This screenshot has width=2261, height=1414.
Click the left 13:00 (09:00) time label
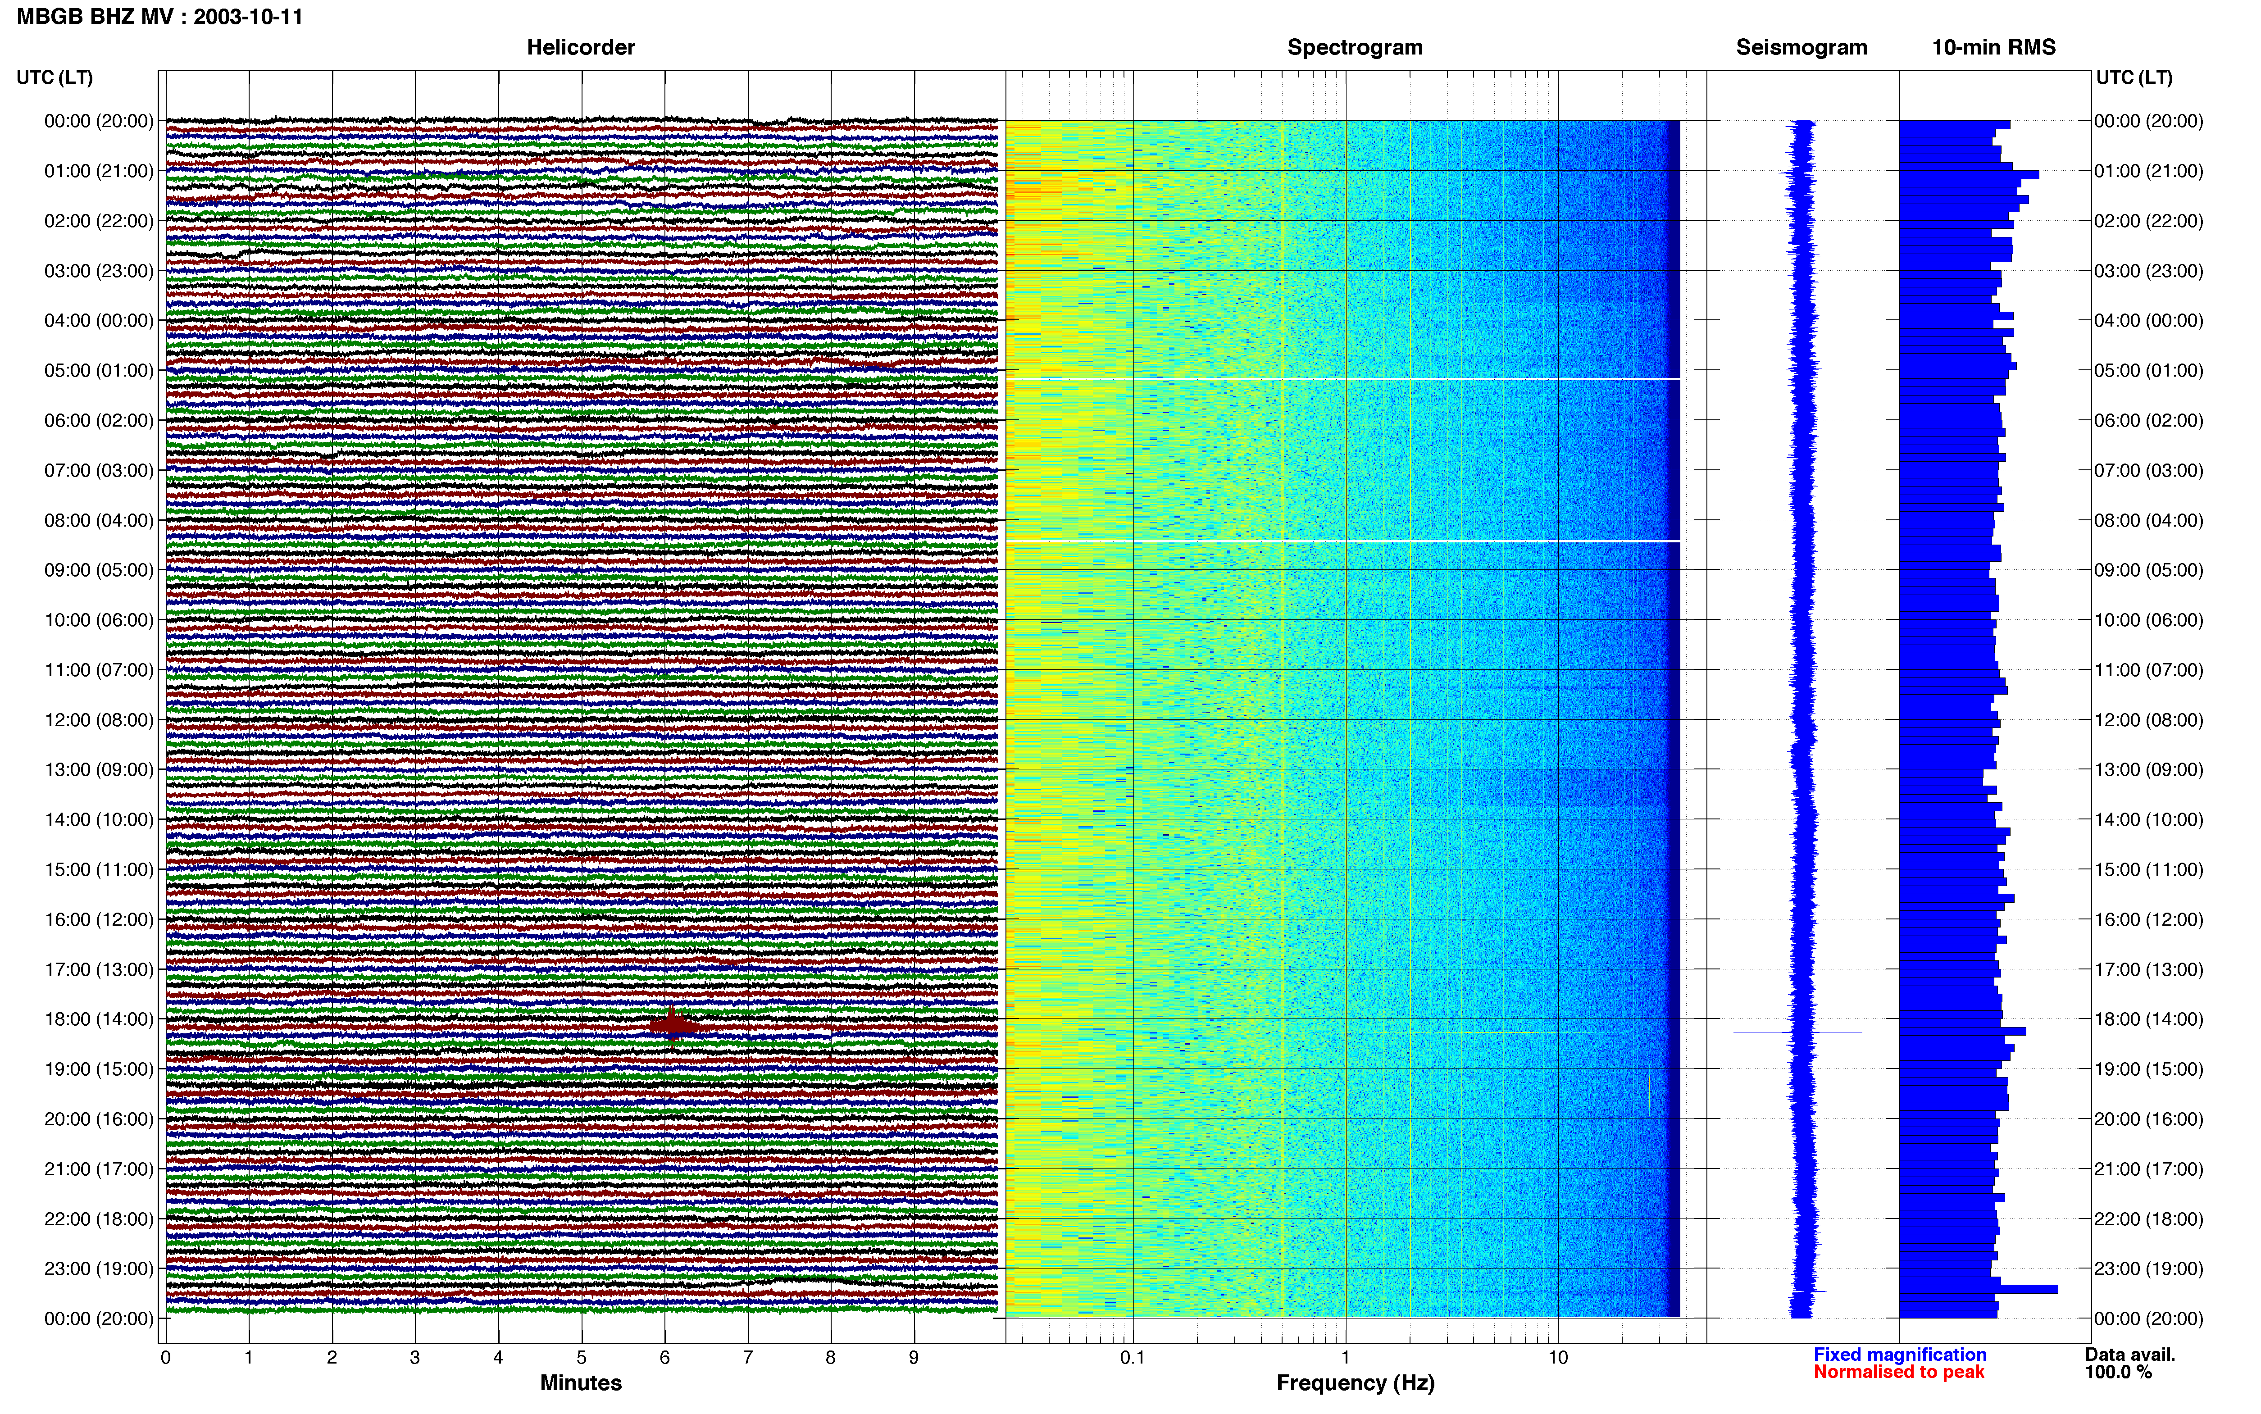tap(99, 770)
